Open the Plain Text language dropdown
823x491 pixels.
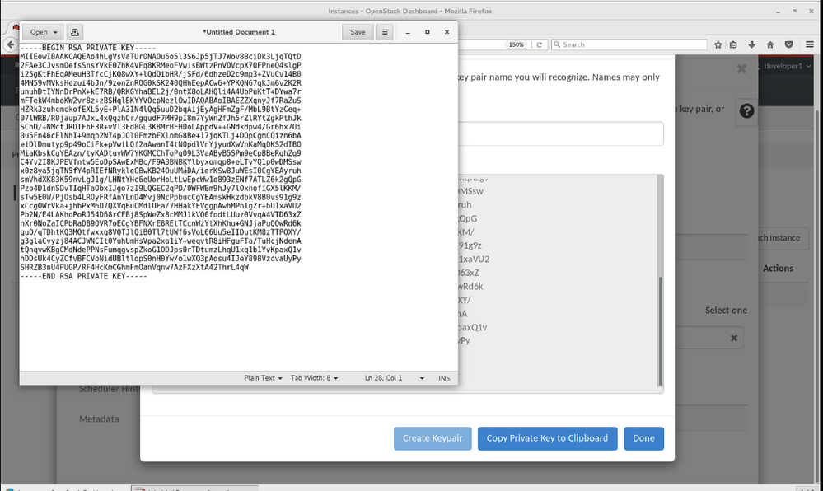(263, 378)
